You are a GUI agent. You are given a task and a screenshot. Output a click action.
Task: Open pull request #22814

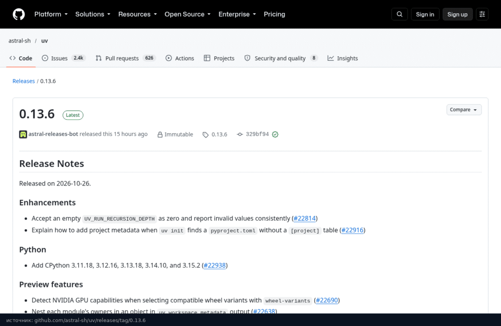pyautogui.click(x=304, y=218)
